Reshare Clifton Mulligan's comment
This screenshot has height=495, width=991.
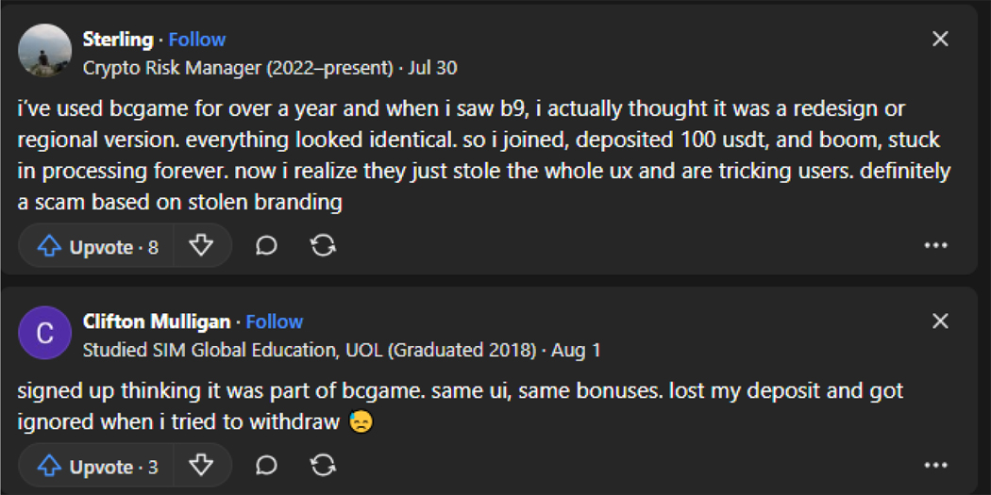[x=323, y=466]
